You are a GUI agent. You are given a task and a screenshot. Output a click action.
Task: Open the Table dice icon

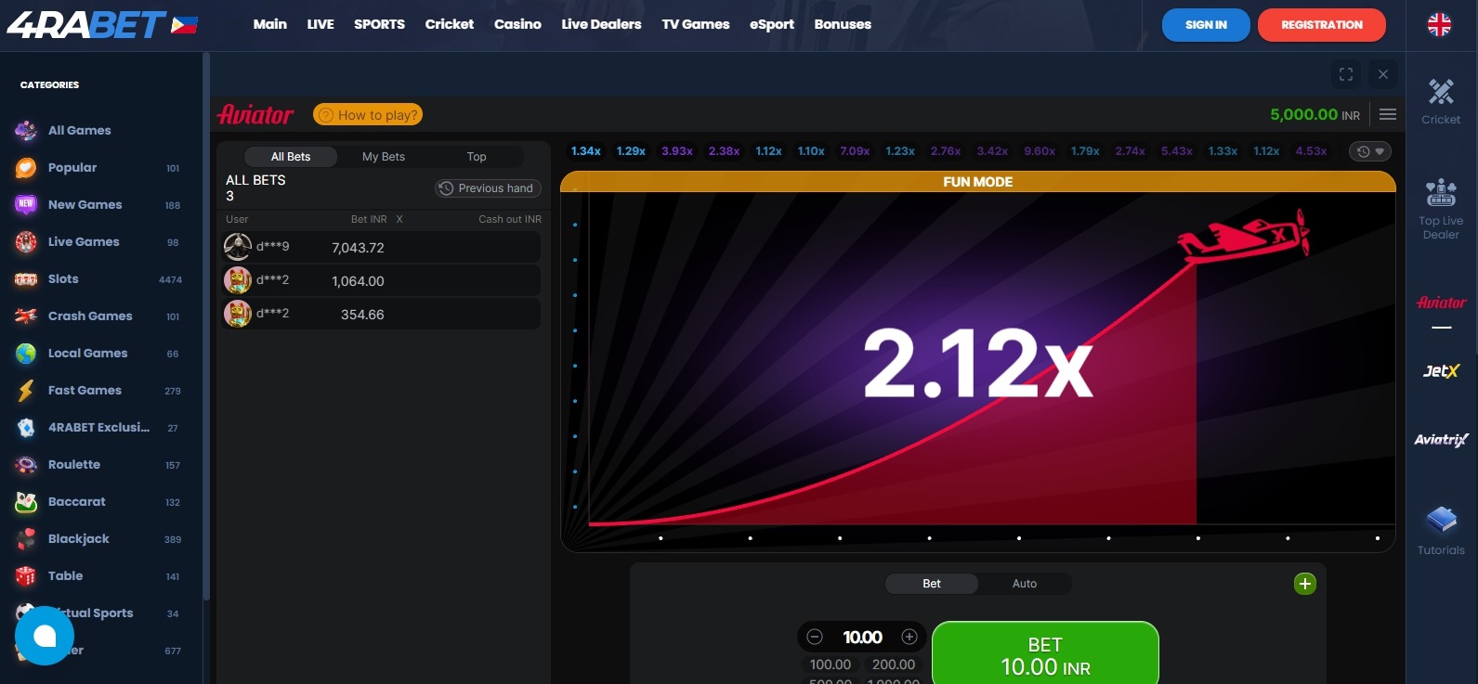26,576
